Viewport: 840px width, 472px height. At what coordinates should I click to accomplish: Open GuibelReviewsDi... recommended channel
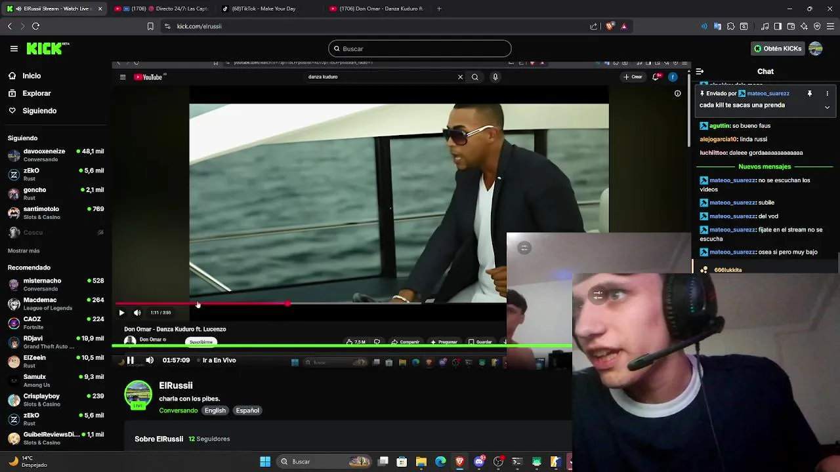(56, 438)
